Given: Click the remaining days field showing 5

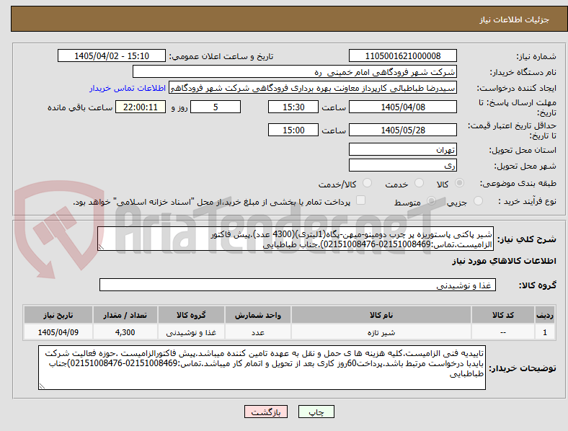Looking at the screenshot, I should [x=216, y=107].
